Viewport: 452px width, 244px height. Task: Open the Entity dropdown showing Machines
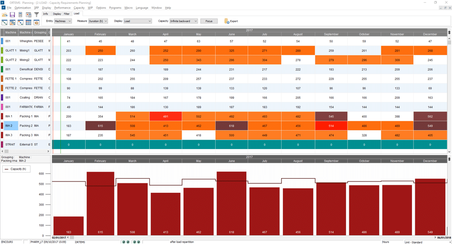click(x=63, y=21)
